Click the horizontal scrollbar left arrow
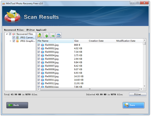This screenshot has width=151, height=116. [x=38, y=89]
